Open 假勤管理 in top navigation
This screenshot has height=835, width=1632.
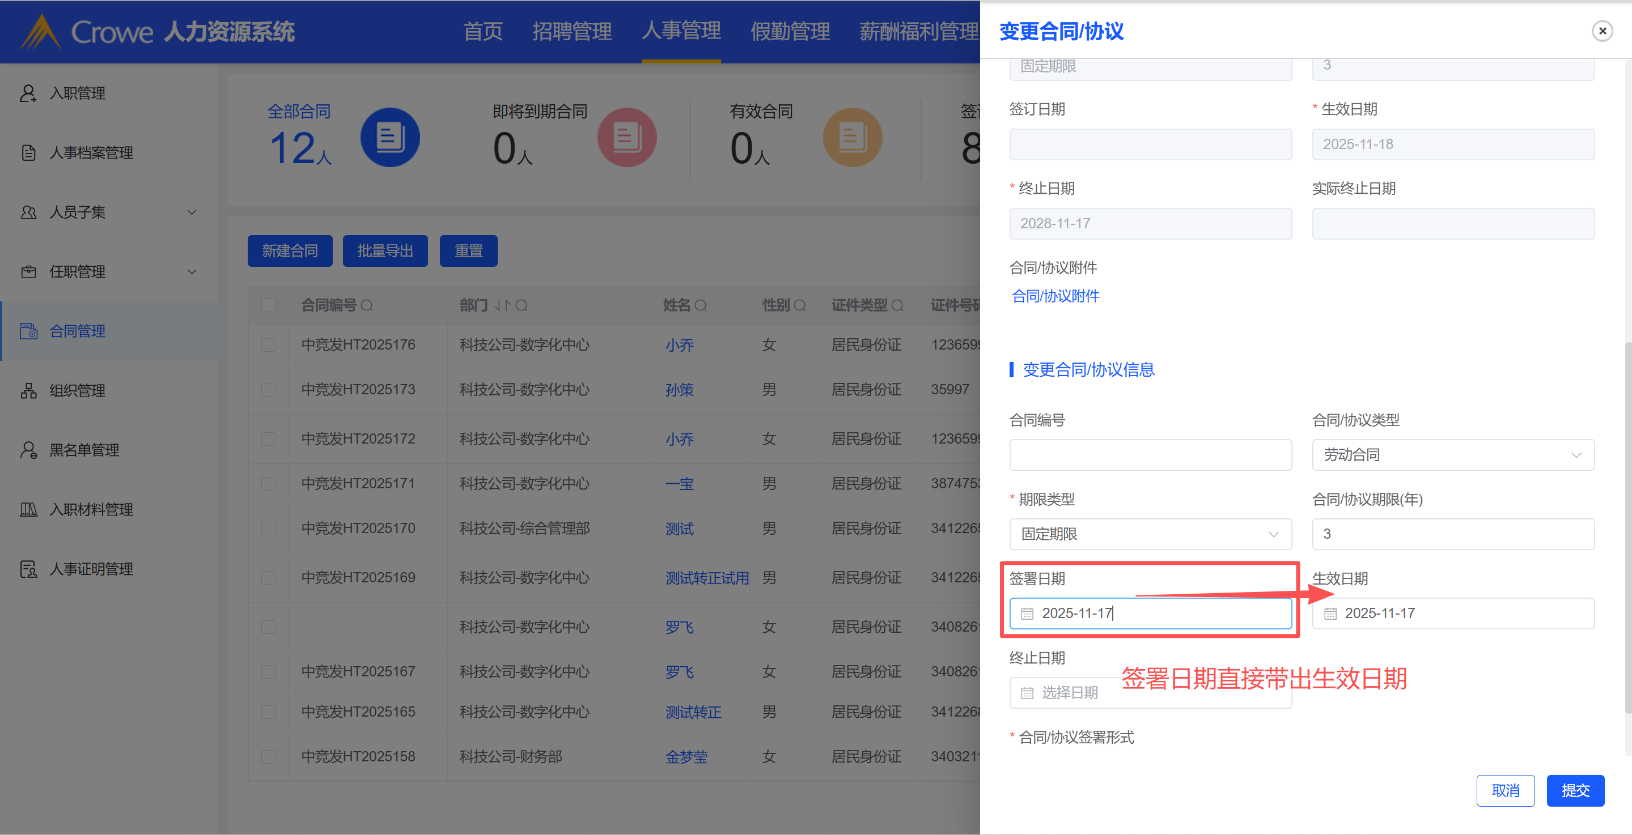pyautogui.click(x=790, y=32)
